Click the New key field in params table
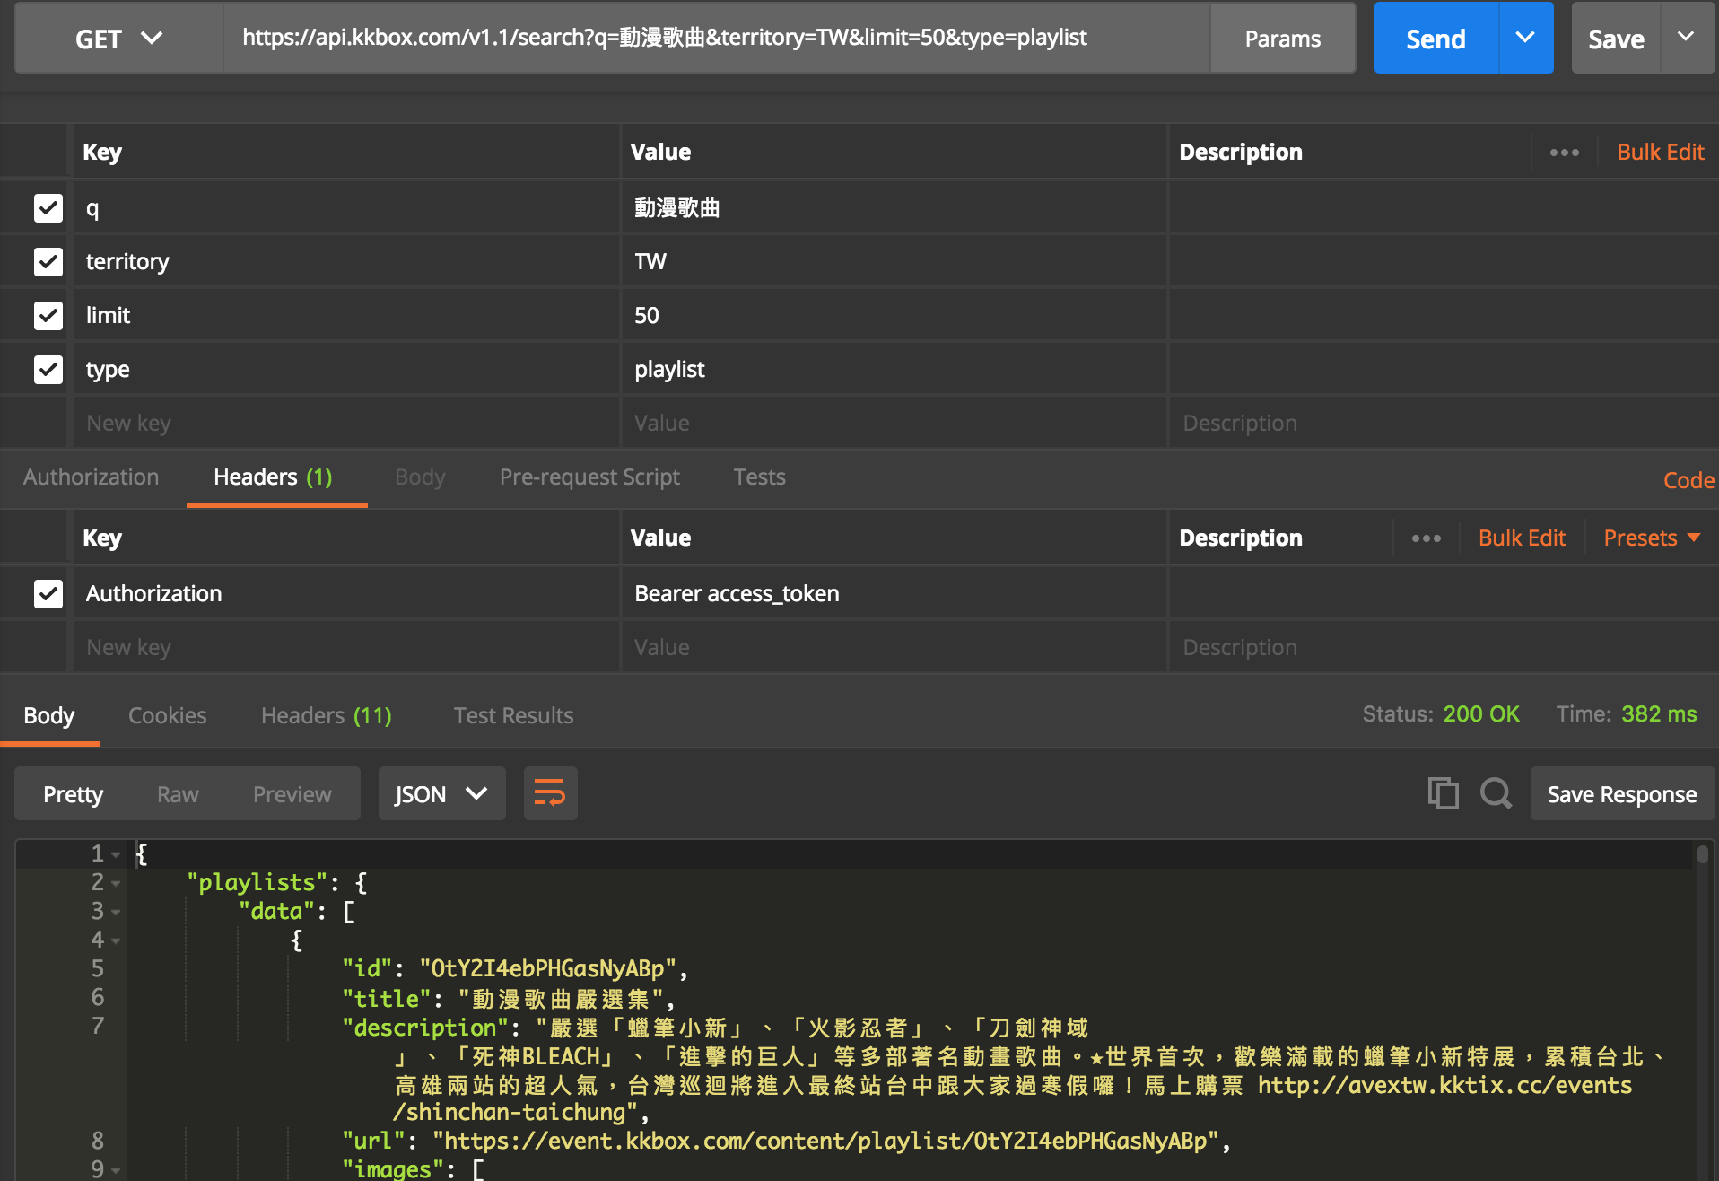Screen dimensions: 1719x1181 click(x=346, y=424)
